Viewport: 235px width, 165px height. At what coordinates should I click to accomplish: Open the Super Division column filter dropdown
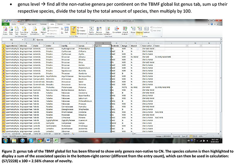[x=18, y=46]
